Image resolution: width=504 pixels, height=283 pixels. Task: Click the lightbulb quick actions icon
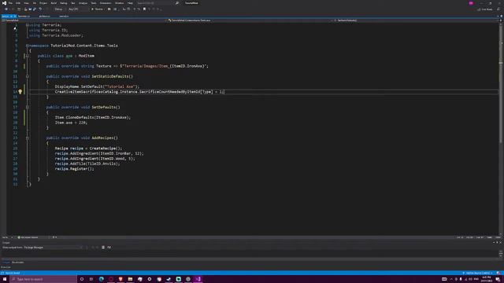pos(20,92)
